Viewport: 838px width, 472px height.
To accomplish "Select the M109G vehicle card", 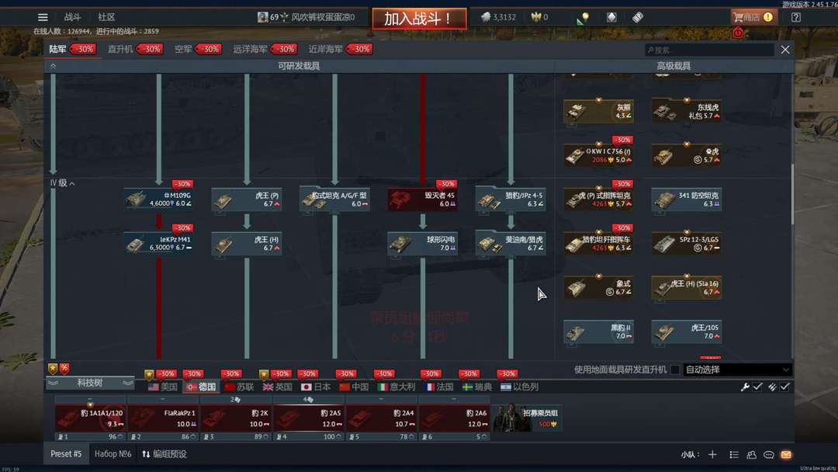I will (158, 200).
